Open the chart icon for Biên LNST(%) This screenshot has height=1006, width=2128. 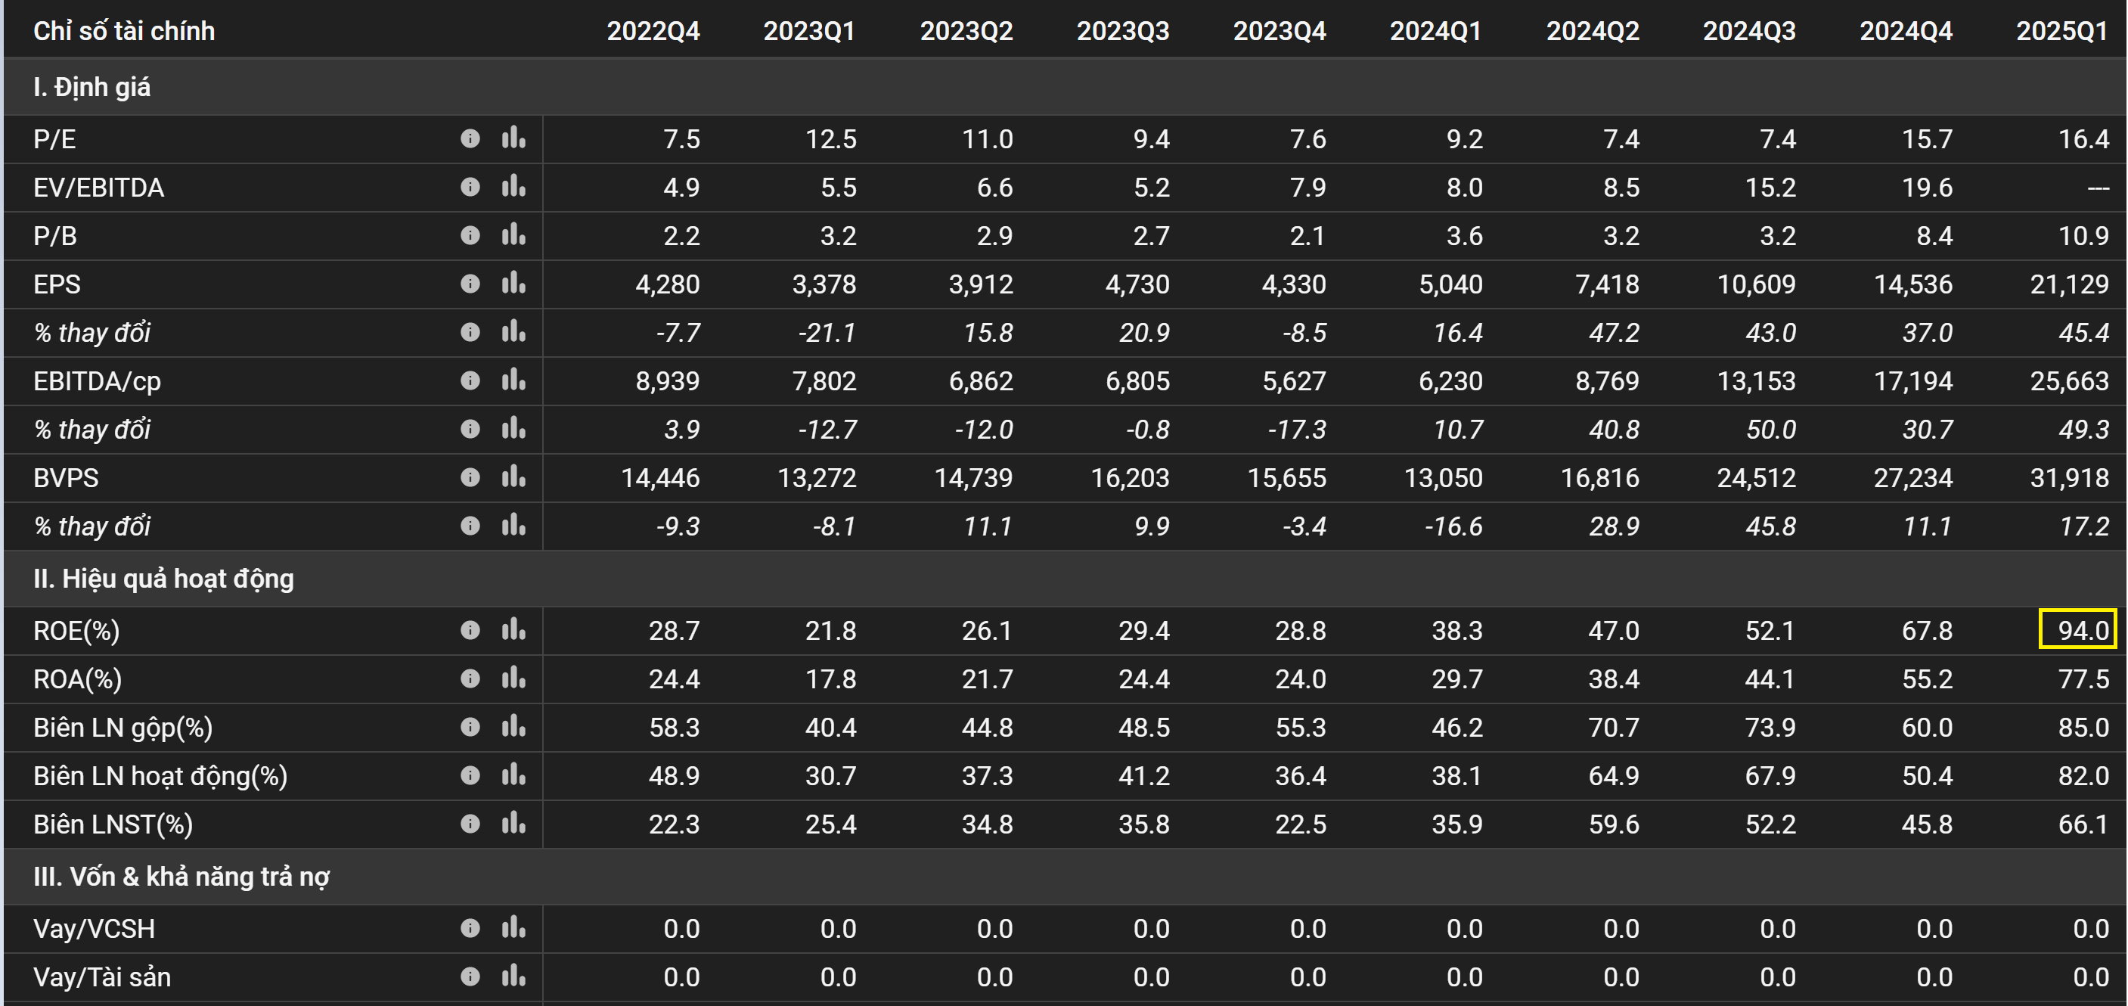coord(513,824)
